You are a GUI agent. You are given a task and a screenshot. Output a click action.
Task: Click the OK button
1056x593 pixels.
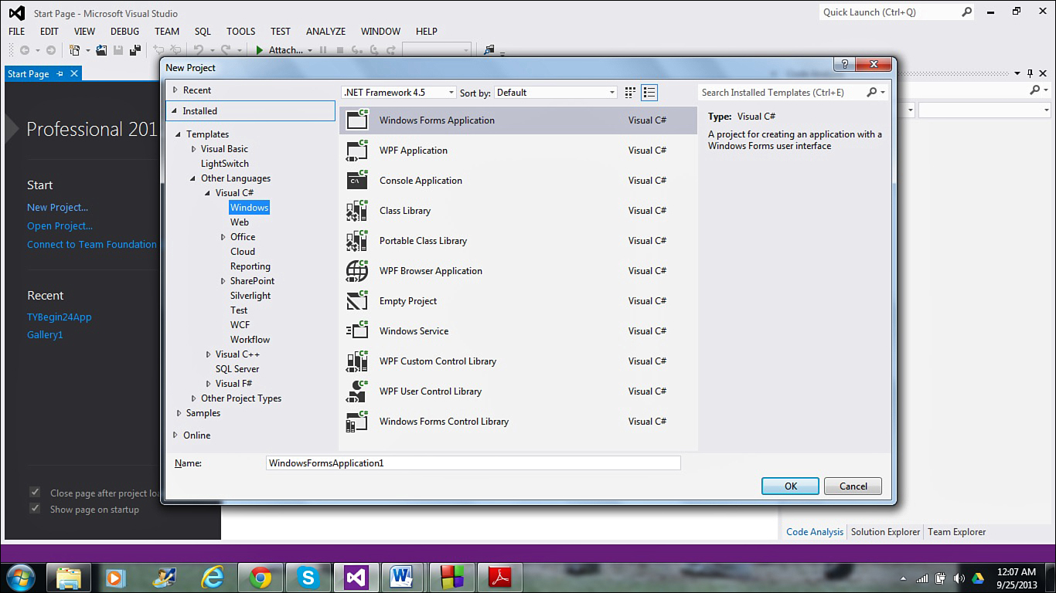790,486
